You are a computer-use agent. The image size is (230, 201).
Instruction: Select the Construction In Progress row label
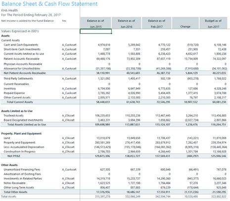coord(19,151)
